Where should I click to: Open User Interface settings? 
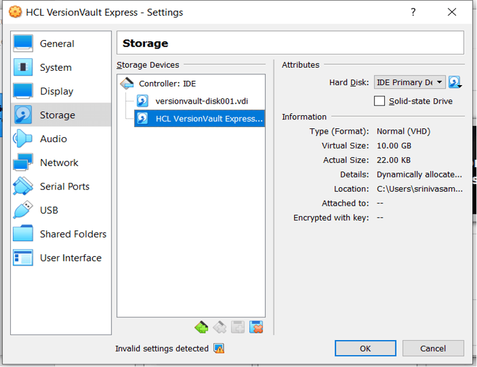click(61, 258)
